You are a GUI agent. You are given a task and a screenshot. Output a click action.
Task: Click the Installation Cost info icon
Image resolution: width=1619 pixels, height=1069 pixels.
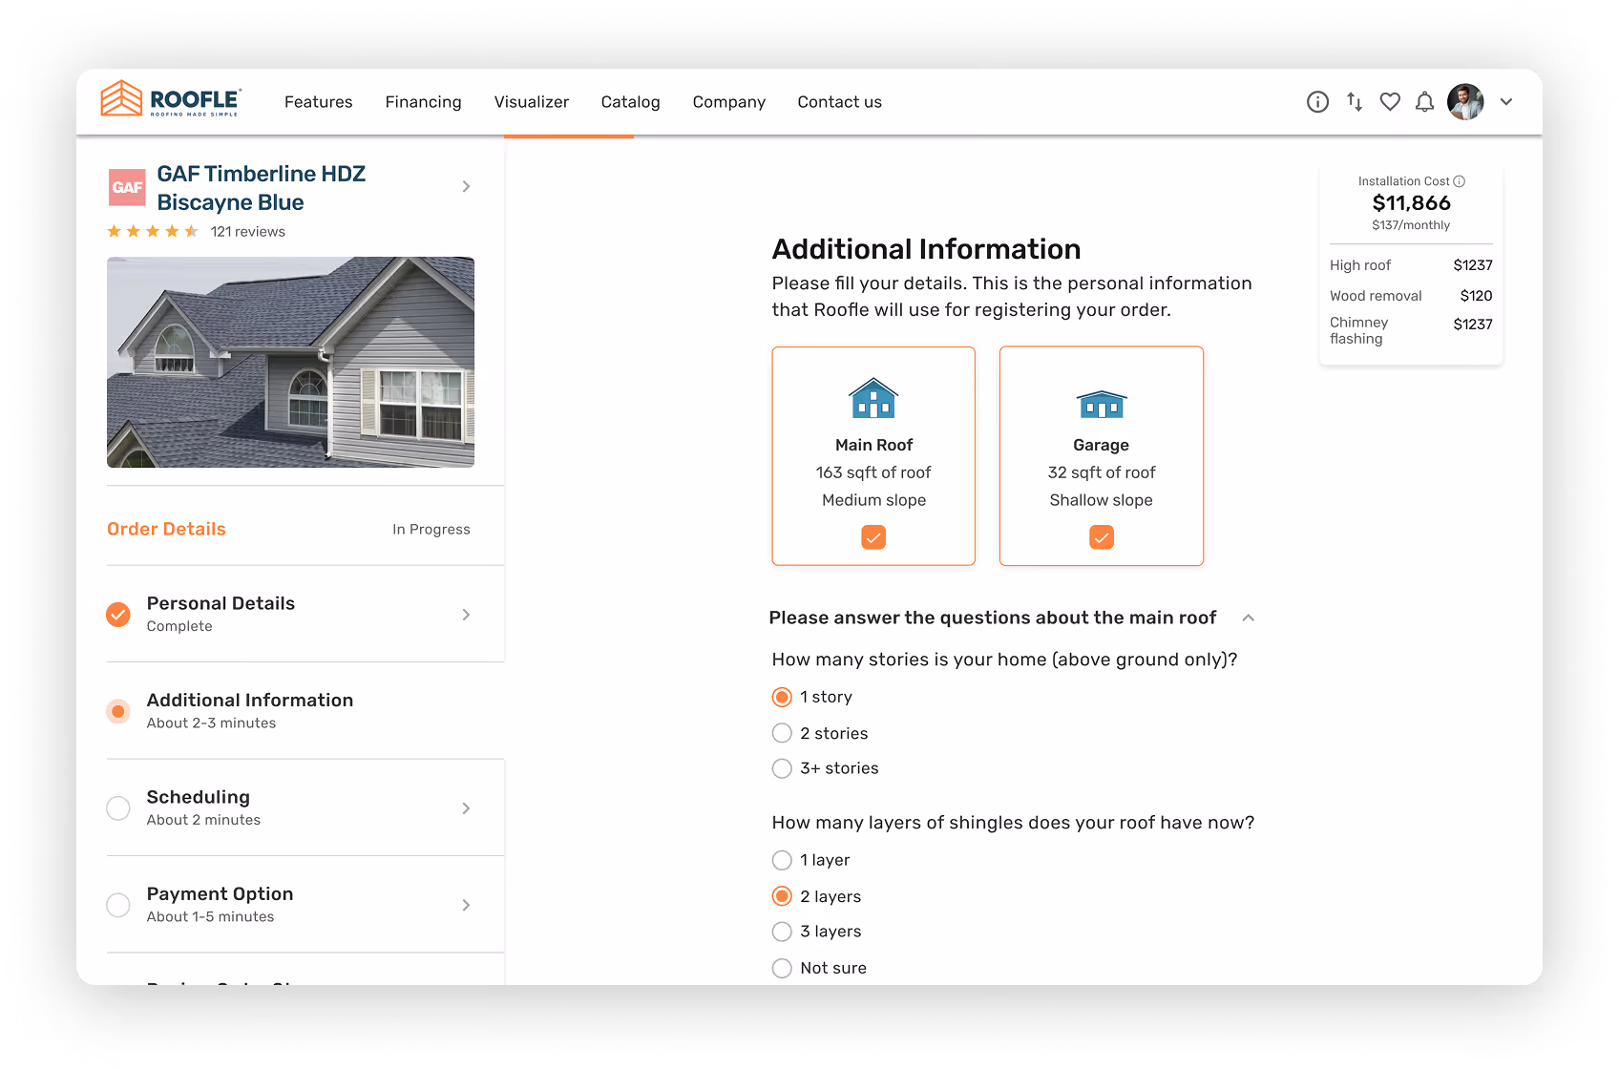tap(1460, 181)
